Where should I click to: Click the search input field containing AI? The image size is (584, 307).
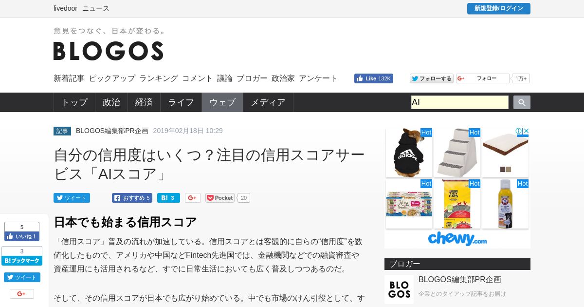460,102
